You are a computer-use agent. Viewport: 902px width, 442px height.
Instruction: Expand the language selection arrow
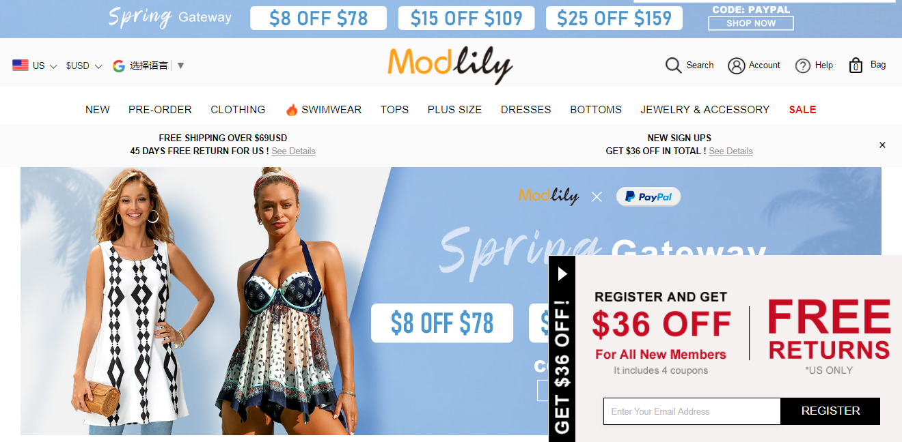pos(180,65)
